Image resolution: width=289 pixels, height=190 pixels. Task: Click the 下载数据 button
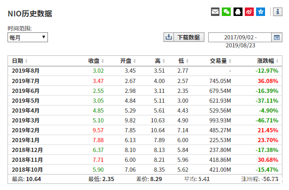(x=188, y=38)
